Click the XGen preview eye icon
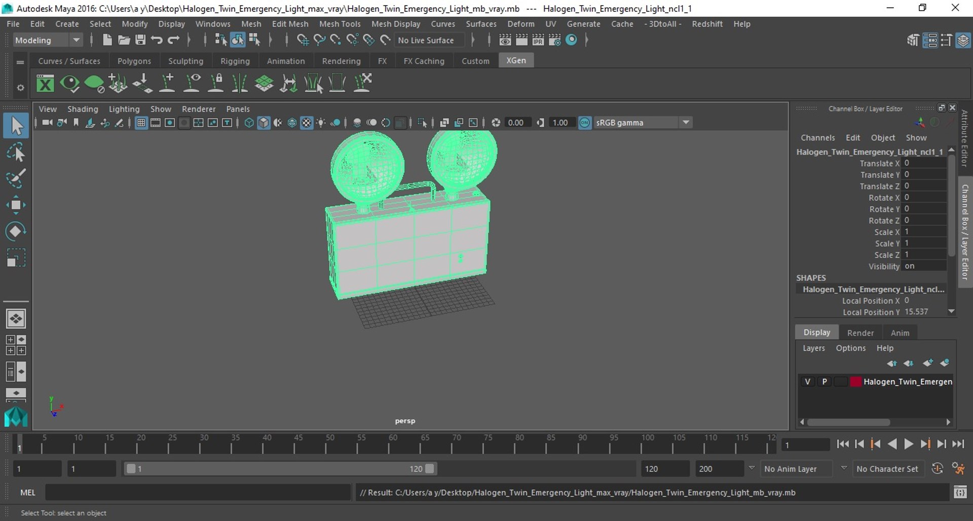 click(x=69, y=83)
